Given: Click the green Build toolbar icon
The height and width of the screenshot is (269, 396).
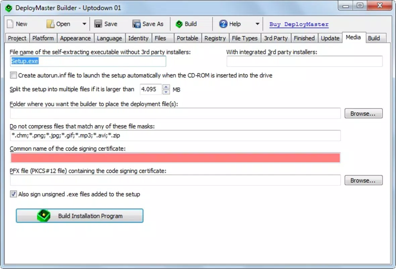Looking at the screenshot, I should click(179, 24).
